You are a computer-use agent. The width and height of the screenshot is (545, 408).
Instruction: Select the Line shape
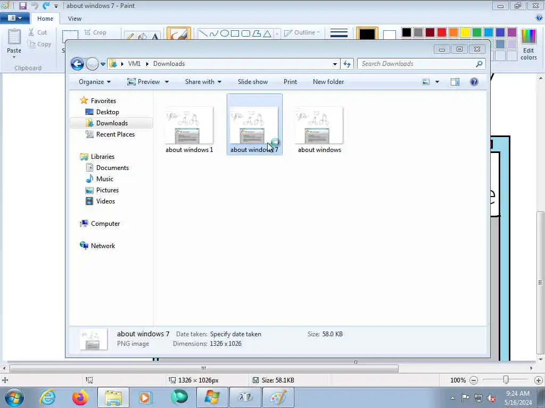(x=204, y=33)
